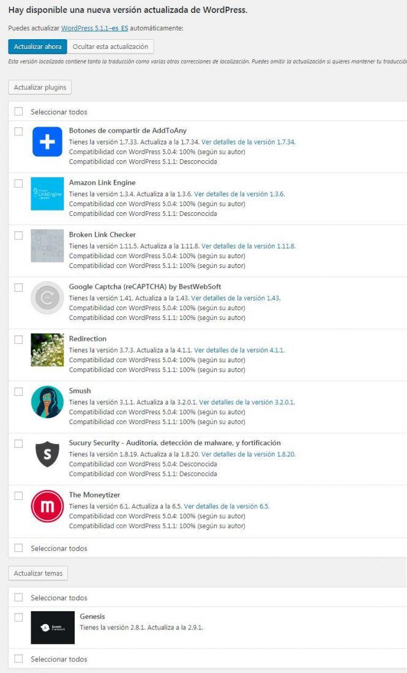Open Ver detalles de la versión 4.1.1 link

pyautogui.click(x=239, y=350)
